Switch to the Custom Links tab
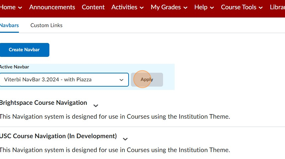Screen dimensions: 285x159 click(x=46, y=25)
